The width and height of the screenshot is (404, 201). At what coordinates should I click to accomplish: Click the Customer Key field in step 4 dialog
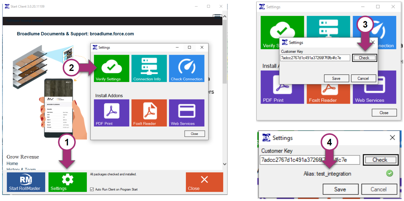[309, 160]
